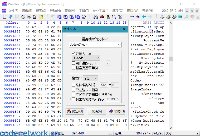Viewport: 200px width, 136px height.
Task: Click the cyan Forward arrow icon
Action: [150, 17]
